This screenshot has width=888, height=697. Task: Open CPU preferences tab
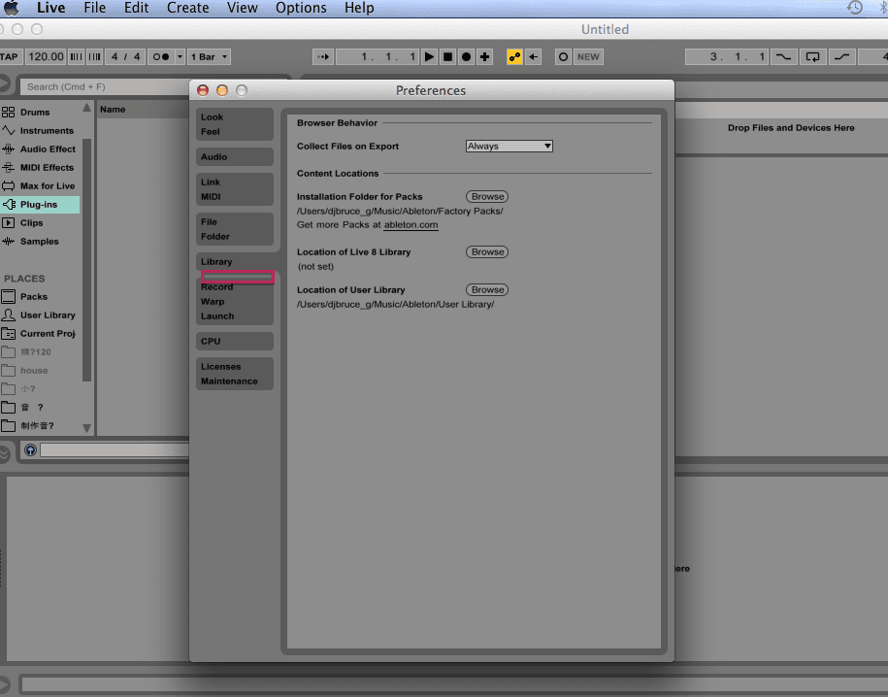(x=235, y=341)
